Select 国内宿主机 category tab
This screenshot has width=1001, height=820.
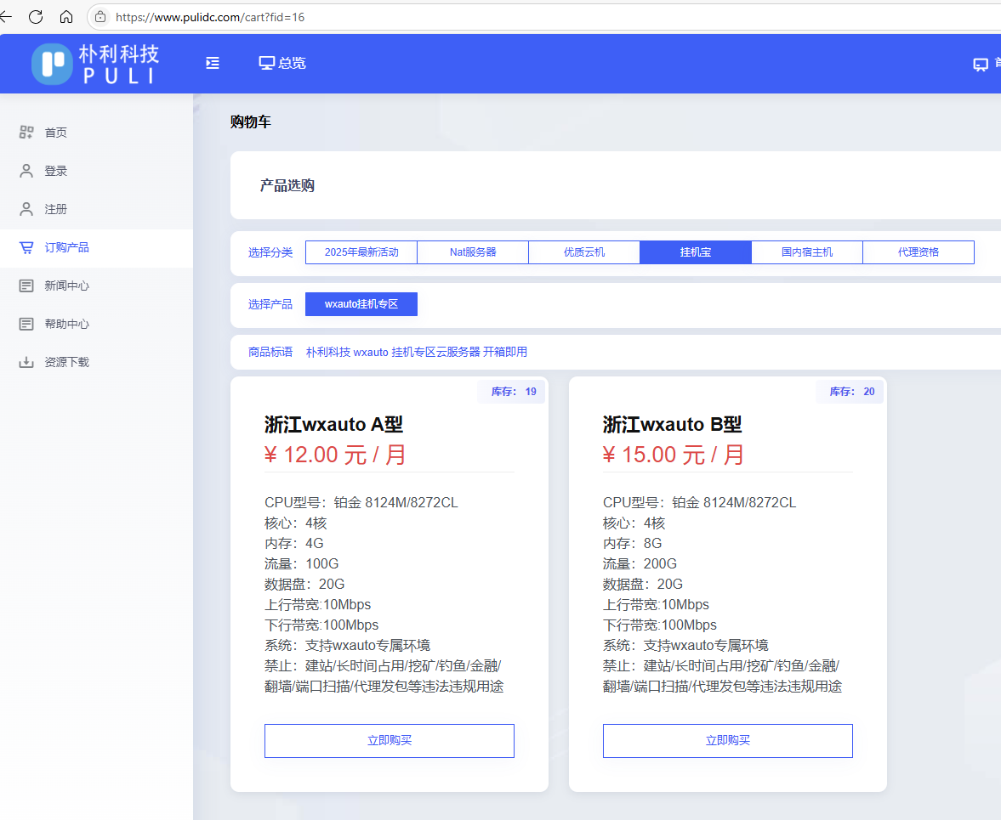[x=807, y=252]
